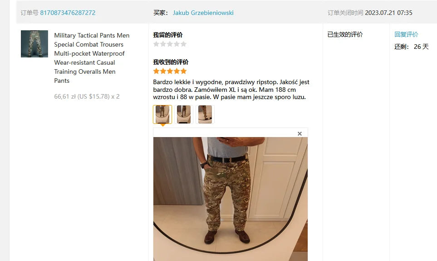
Task: Open the Military Tactical Pants product thumbnail
Action: 34,44
